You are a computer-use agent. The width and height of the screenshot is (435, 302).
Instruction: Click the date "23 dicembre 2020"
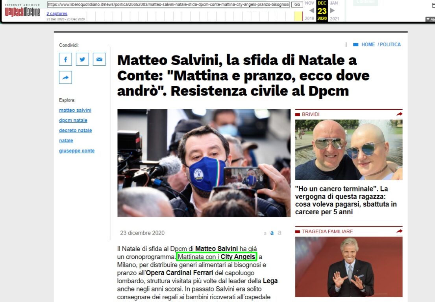(143, 233)
